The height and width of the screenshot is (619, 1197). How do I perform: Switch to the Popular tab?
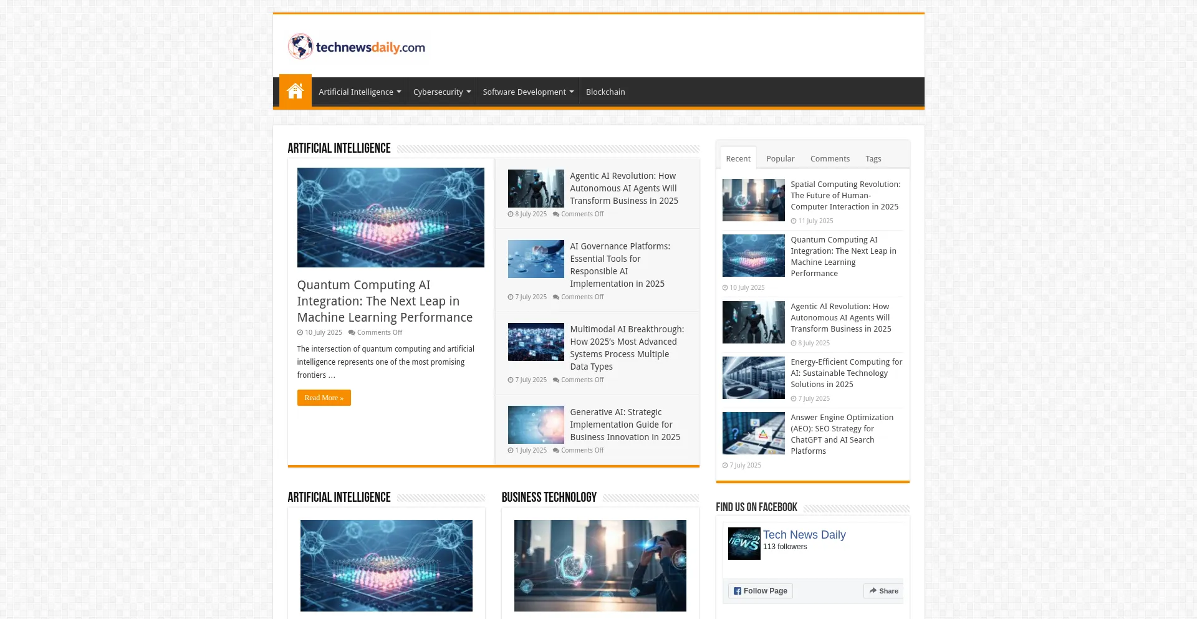(x=781, y=158)
